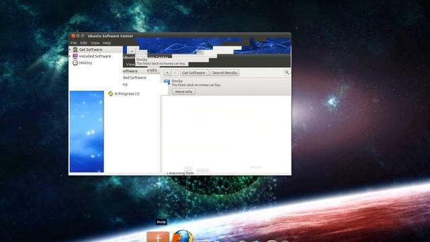Go back with the left arrow button
This screenshot has width=430, height=242.
pyautogui.click(x=167, y=73)
